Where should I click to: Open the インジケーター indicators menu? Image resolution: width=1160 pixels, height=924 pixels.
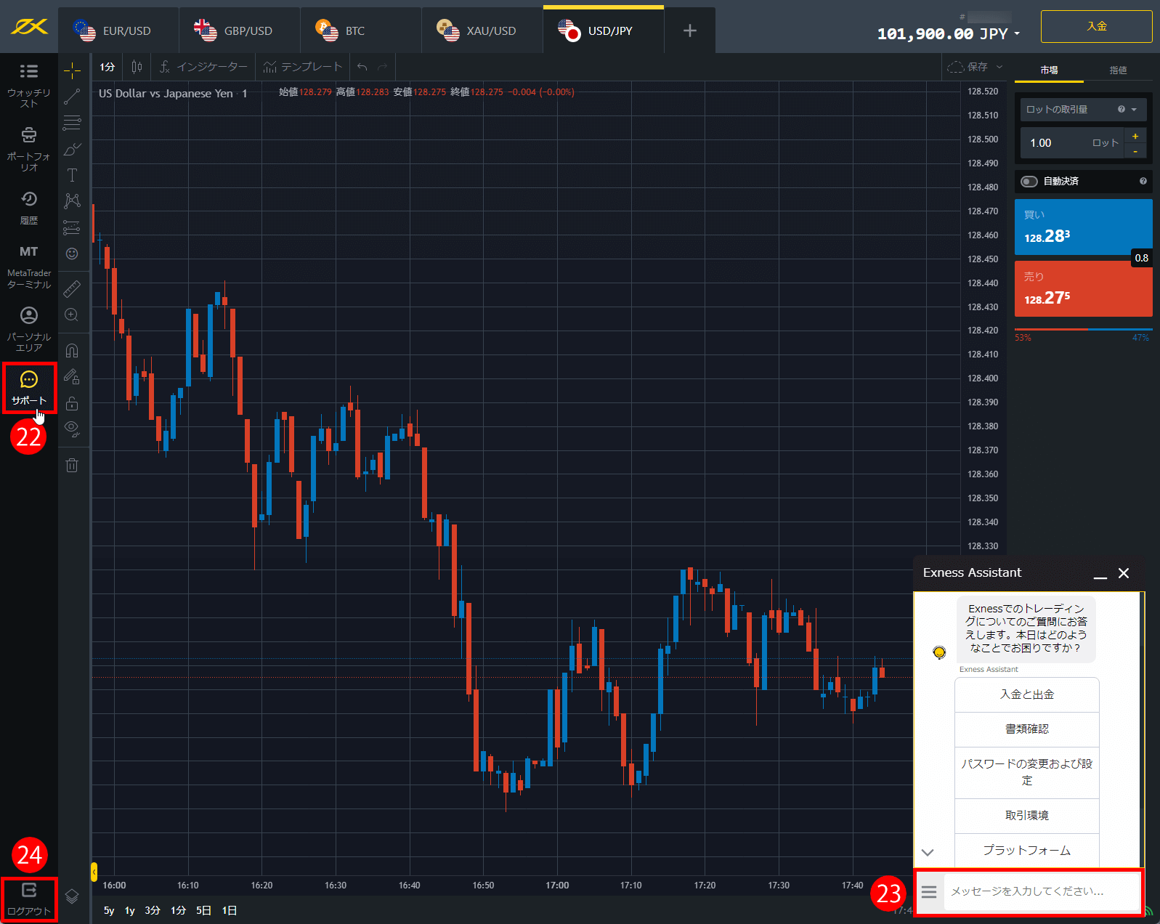pos(203,67)
